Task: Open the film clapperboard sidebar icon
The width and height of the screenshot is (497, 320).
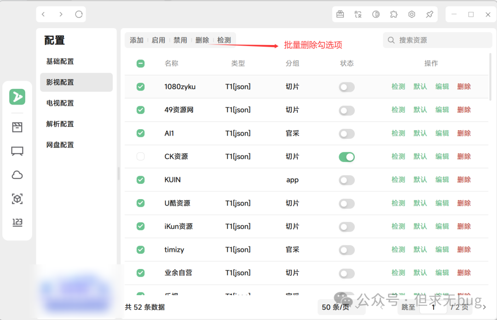Action: (x=17, y=127)
